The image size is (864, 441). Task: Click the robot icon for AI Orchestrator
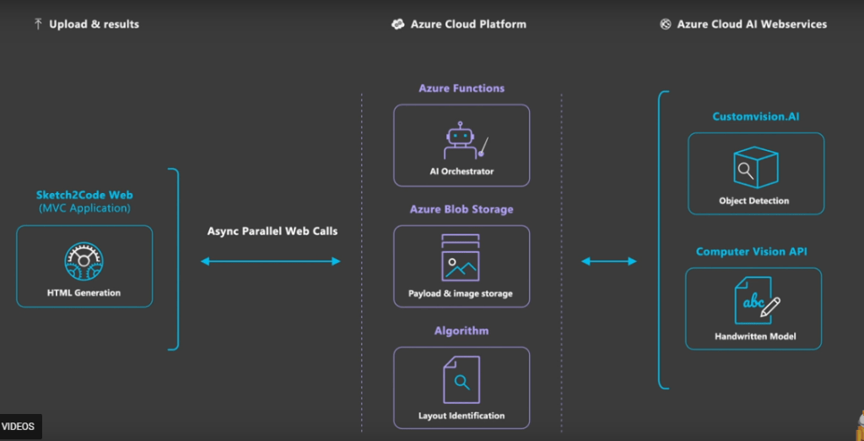pos(461,140)
